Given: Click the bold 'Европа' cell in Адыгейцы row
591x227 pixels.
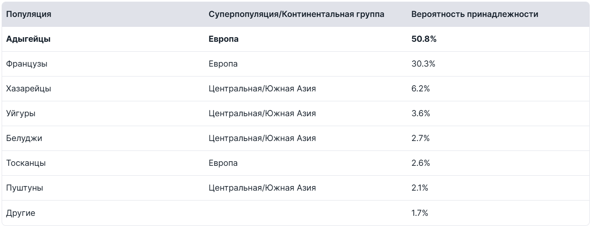Looking at the screenshot, I should (224, 39).
